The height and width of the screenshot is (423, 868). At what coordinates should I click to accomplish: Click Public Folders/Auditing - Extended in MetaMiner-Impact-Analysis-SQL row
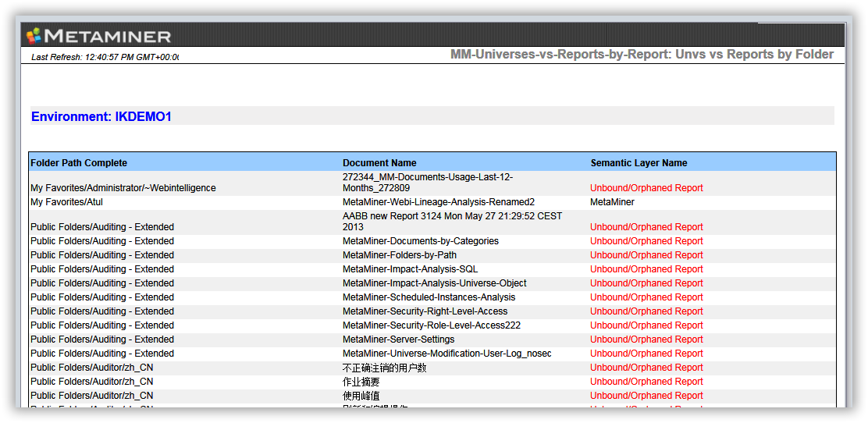[101, 269]
